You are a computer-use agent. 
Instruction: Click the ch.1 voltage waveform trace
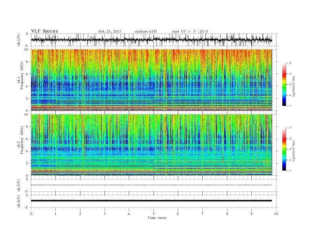tap(151, 40)
